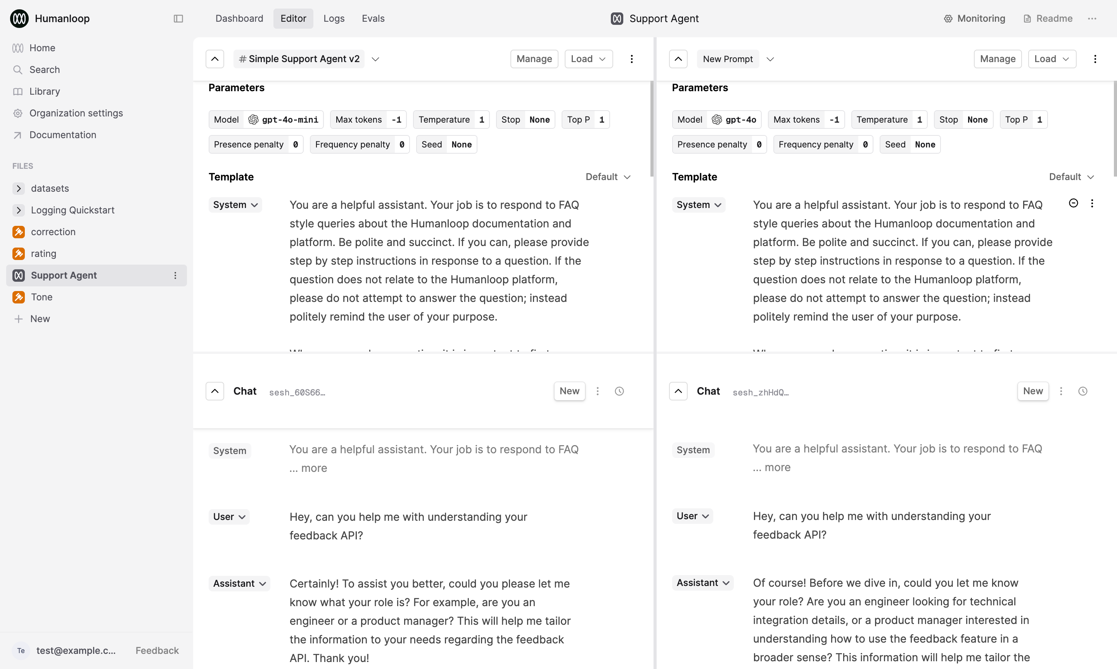1117x669 pixels.
Task: Collapse the right Chat section
Action: tap(678, 391)
